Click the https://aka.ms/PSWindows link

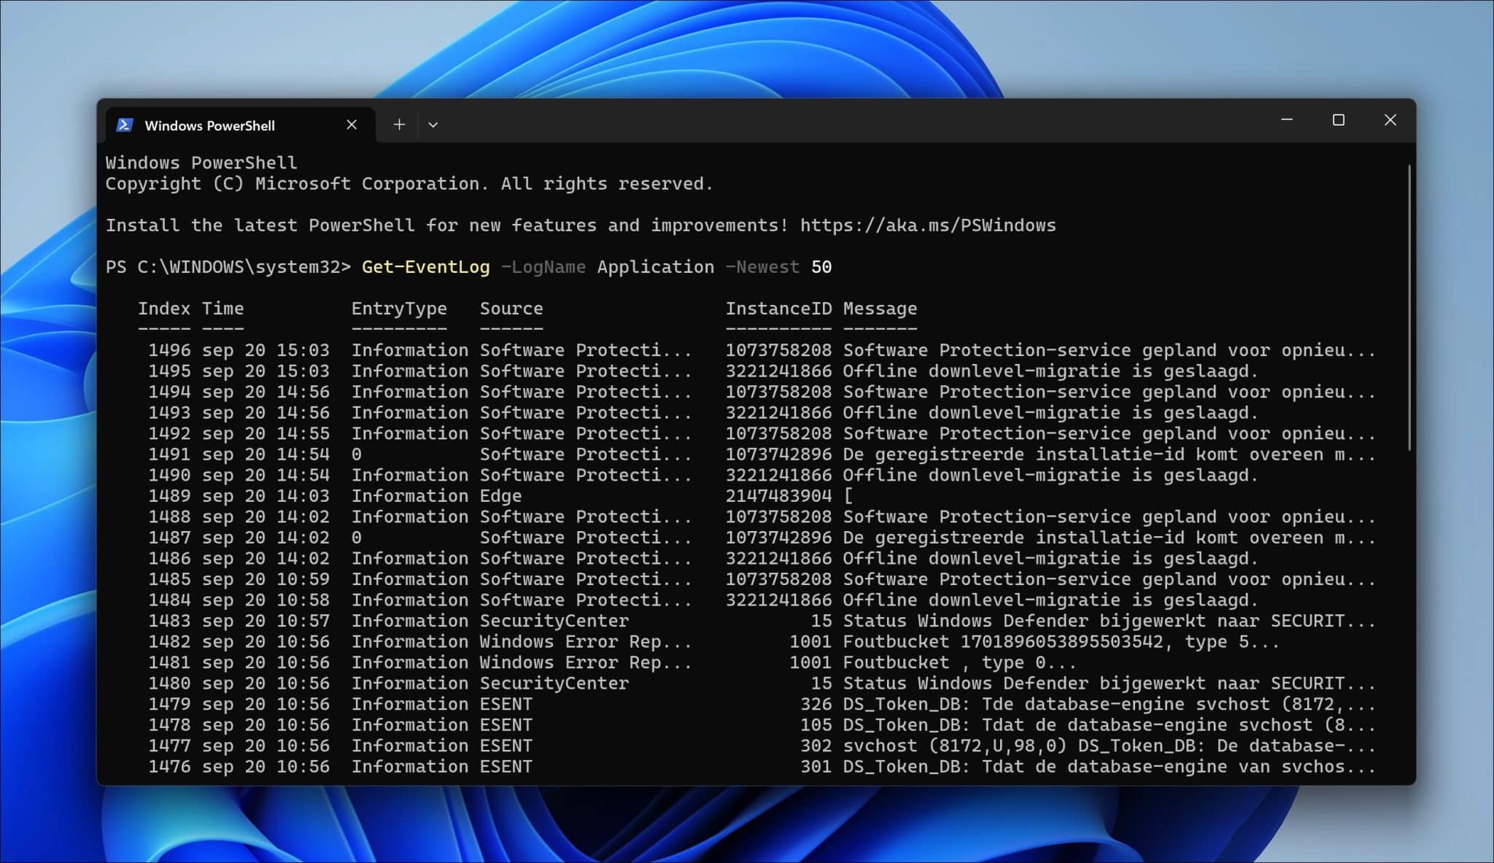[928, 225]
